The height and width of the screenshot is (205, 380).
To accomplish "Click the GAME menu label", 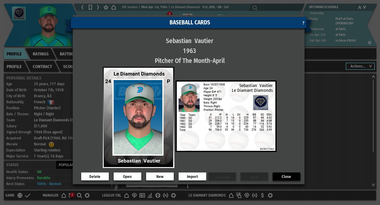I will click(10, 195).
